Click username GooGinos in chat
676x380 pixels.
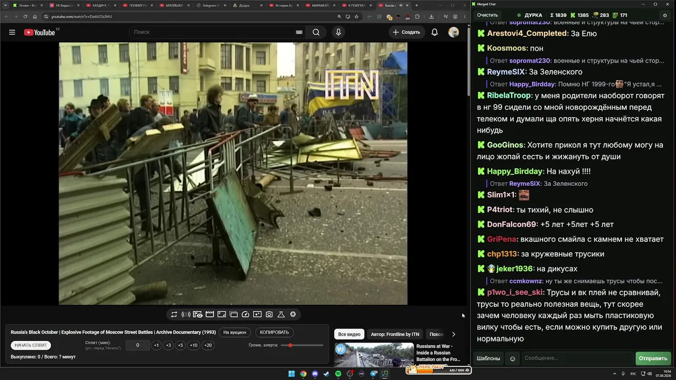(505, 145)
